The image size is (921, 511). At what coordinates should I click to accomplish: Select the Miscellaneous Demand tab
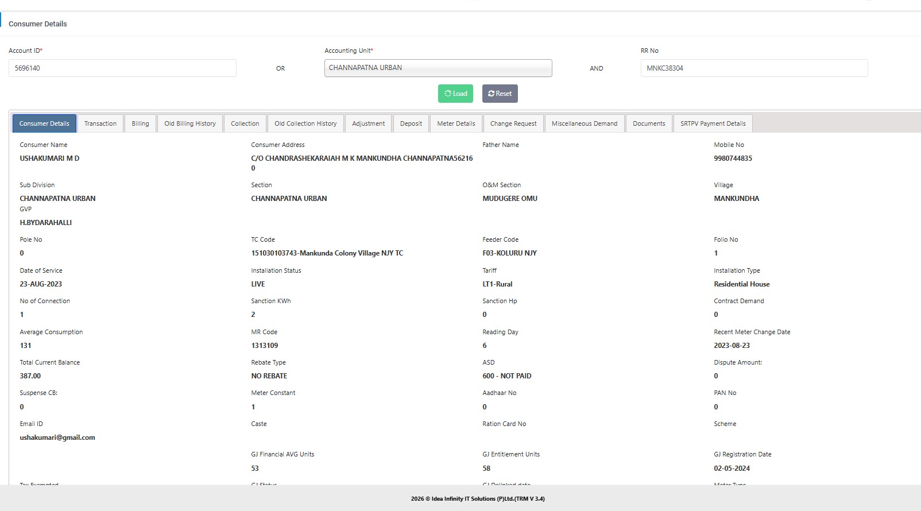[x=585, y=123]
